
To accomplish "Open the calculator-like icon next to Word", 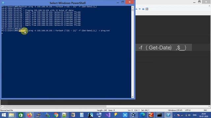I will [x=82, y=115].
